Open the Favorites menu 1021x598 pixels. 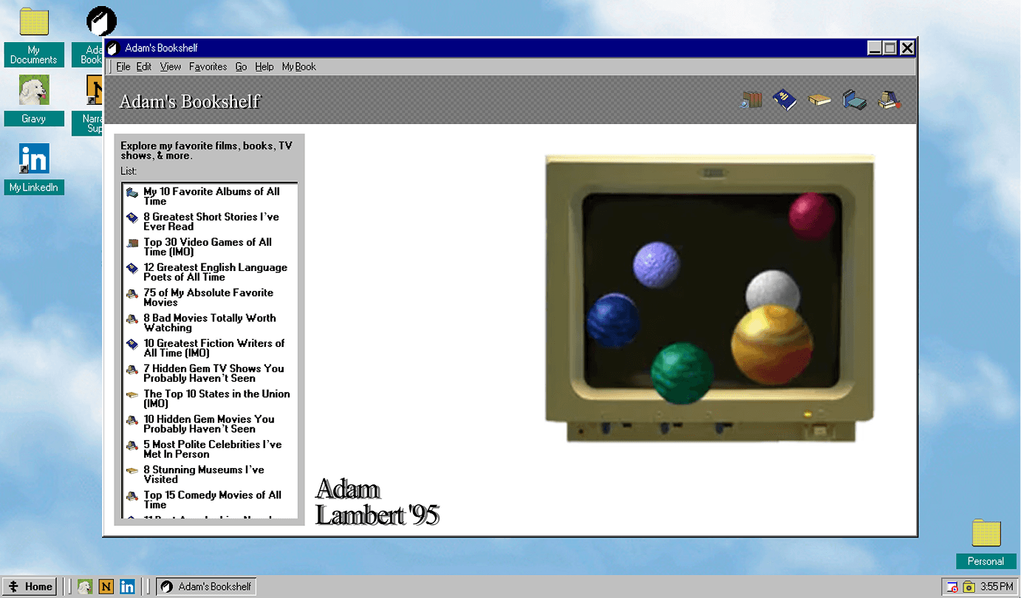click(208, 66)
